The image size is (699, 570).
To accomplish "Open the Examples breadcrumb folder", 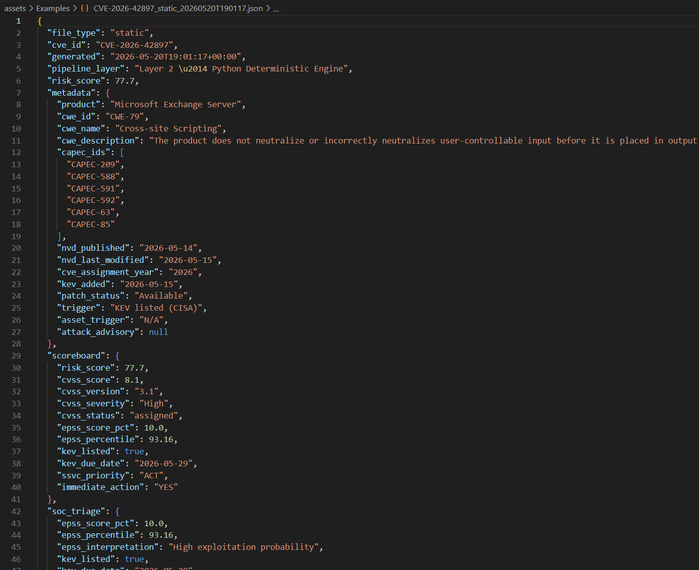I will [x=53, y=8].
